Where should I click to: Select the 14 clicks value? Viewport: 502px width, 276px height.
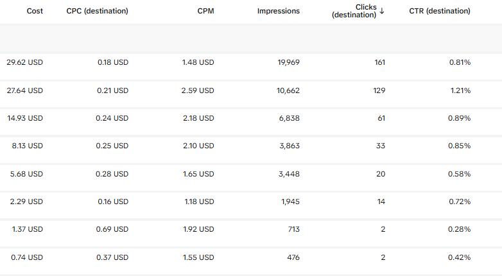(381, 202)
